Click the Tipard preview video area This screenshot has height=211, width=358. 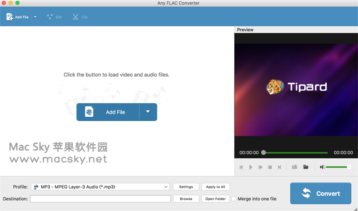296,90
